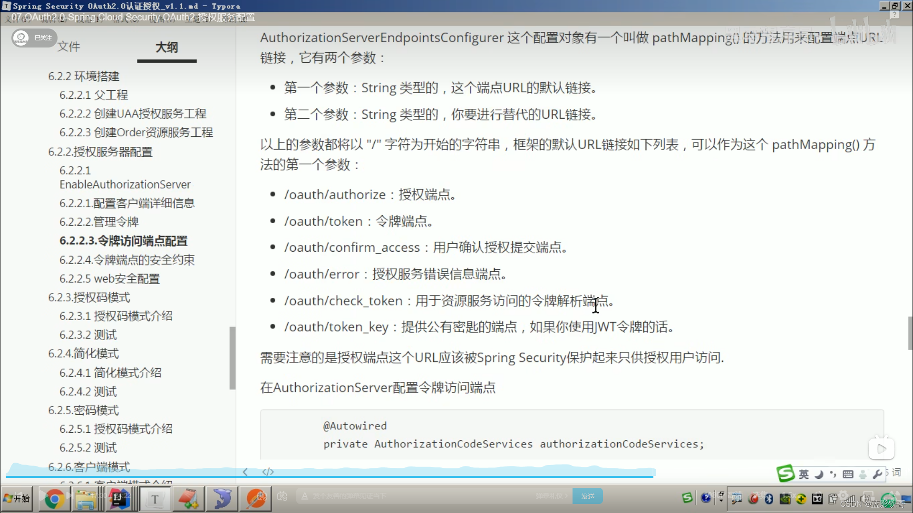Go to 6.2.2.1 EnableAuthorizationServer outline item
The image size is (913, 513).
(x=125, y=177)
